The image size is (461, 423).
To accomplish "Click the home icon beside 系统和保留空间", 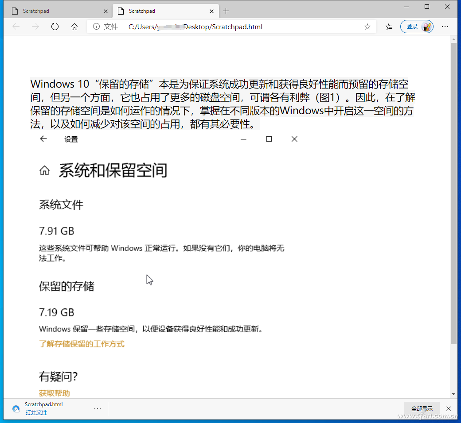I will point(45,170).
